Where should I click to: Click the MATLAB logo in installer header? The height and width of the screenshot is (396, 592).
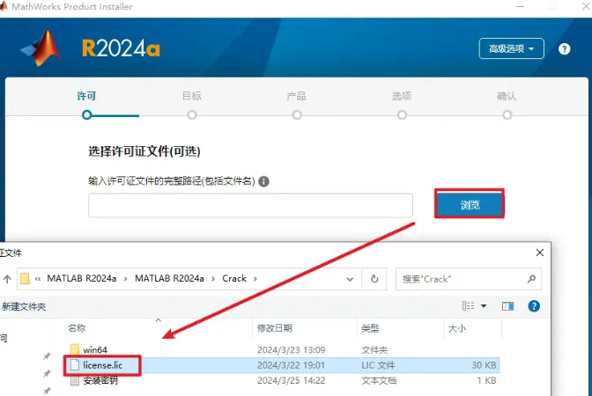coord(41,48)
